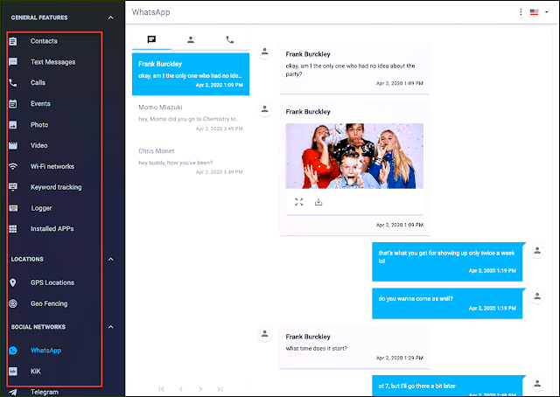Click the Telegram label in sidebar
Viewport: 560px width, 397px height.
click(45, 392)
